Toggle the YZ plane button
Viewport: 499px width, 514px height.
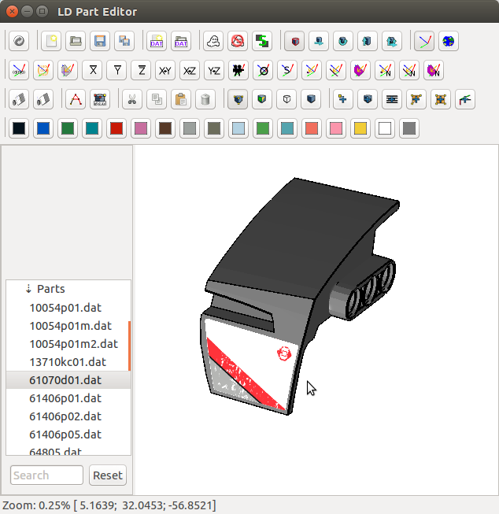(214, 70)
